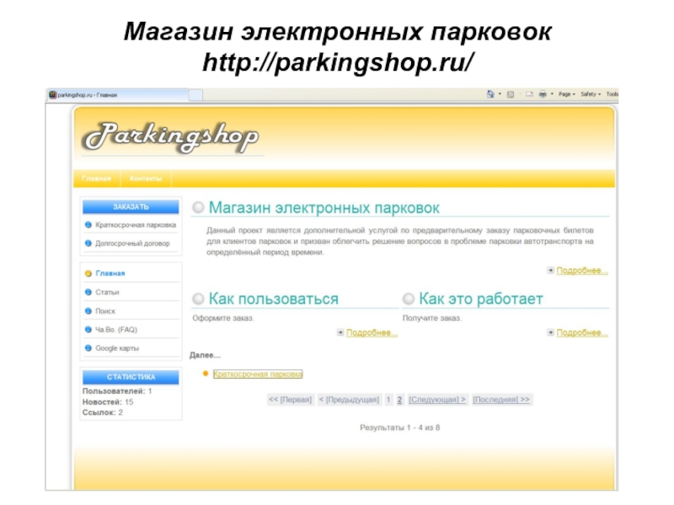Viewport: 674px width, 505px height.
Task: Open the Print dropdown arrow
Action: point(552,94)
